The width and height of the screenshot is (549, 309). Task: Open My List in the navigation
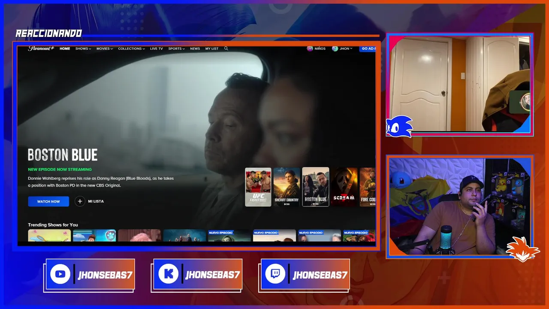[x=212, y=48]
